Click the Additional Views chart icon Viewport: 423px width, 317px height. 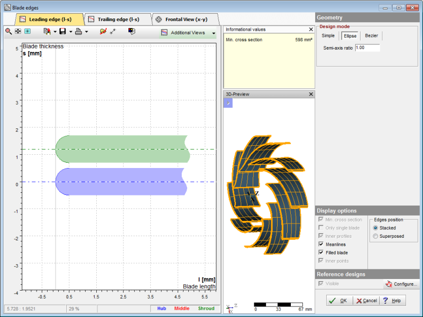(164, 33)
